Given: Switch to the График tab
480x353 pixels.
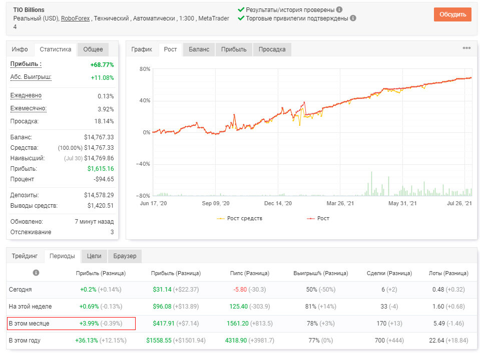Looking at the screenshot, I should (x=142, y=49).
